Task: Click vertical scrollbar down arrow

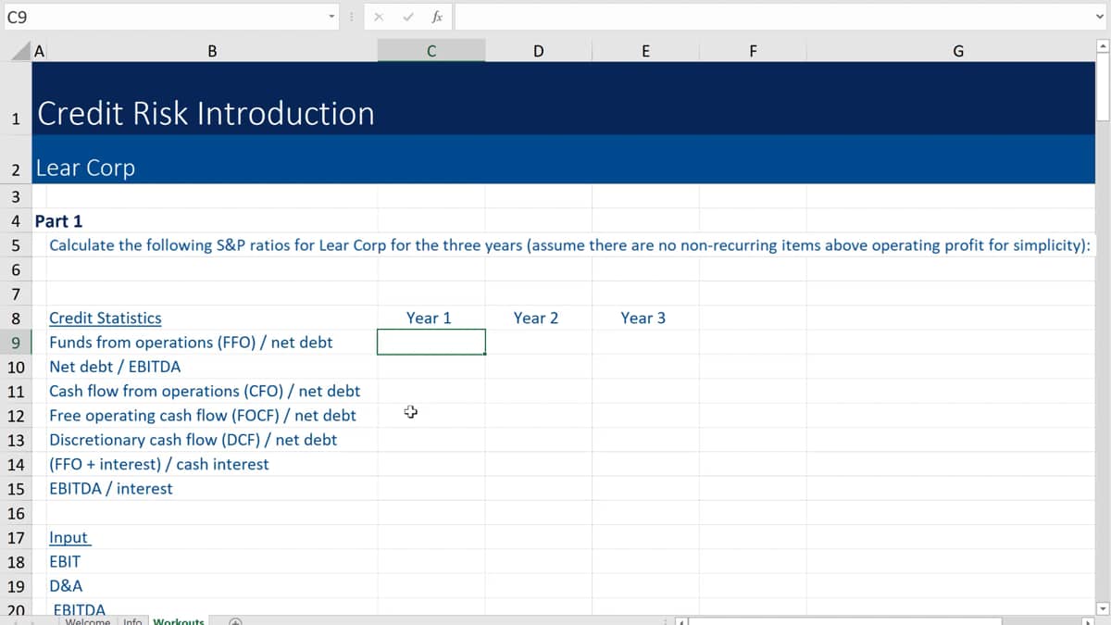Action: click(1103, 608)
